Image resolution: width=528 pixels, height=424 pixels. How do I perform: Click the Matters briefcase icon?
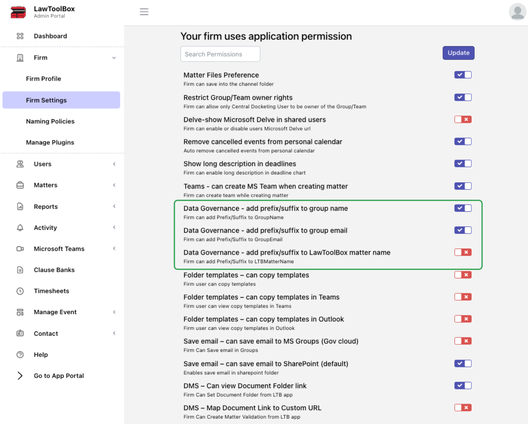(x=20, y=185)
